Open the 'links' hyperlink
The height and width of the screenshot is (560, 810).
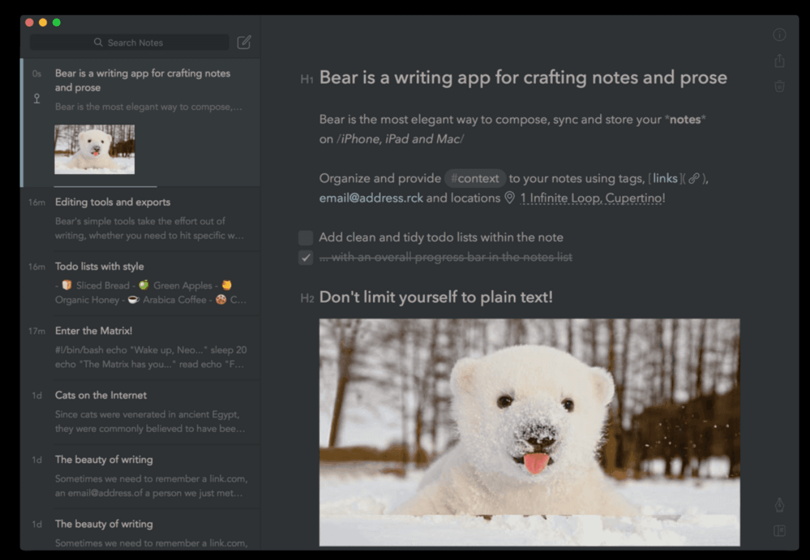click(665, 178)
